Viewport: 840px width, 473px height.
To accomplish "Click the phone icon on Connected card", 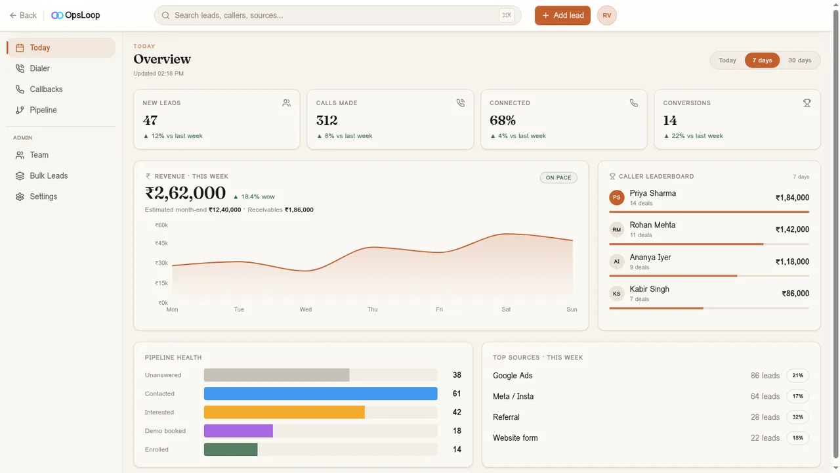I will [633, 103].
